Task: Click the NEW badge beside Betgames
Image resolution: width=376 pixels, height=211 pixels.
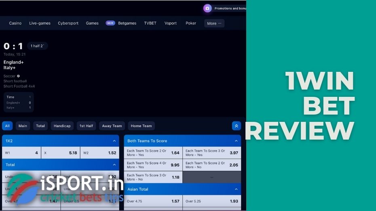Action: [110, 23]
